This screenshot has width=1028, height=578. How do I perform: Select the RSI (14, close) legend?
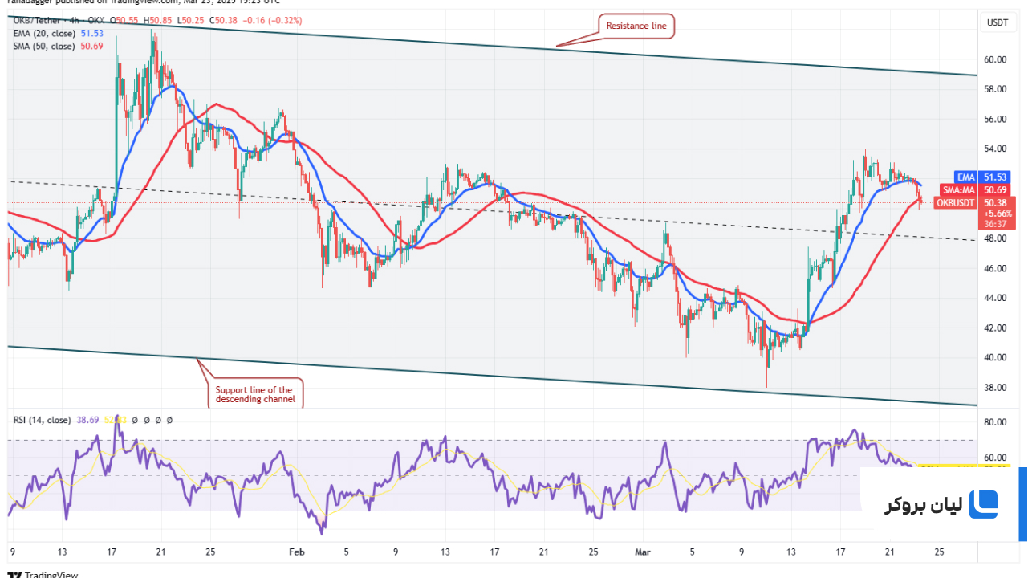click(x=41, y=420)
